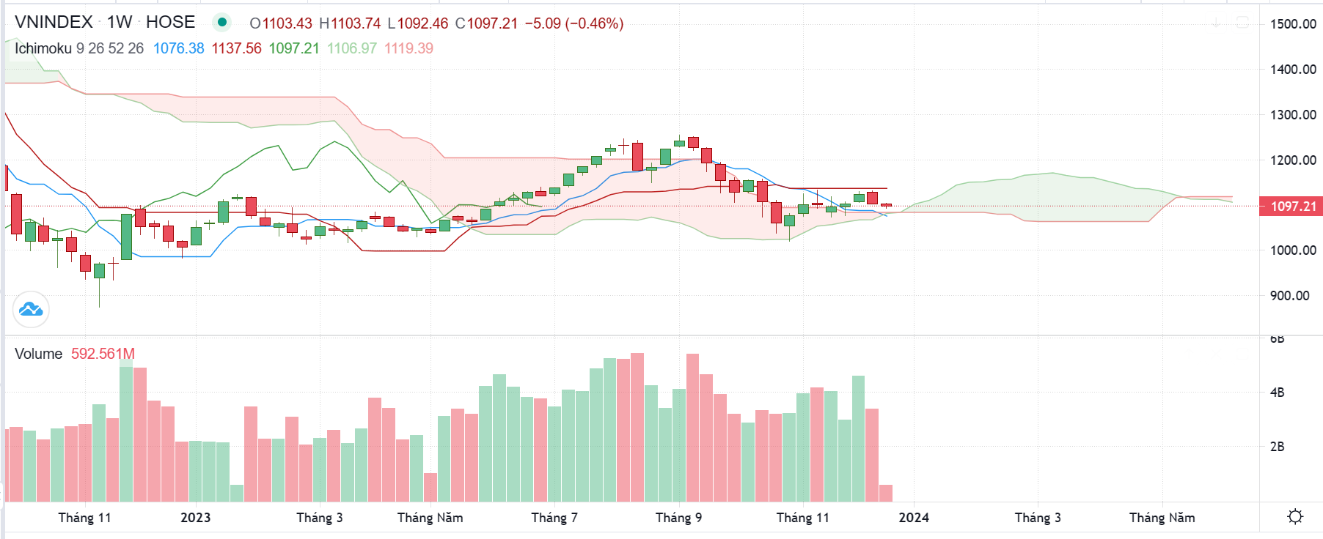Click the 2023 time axis label

195,518
